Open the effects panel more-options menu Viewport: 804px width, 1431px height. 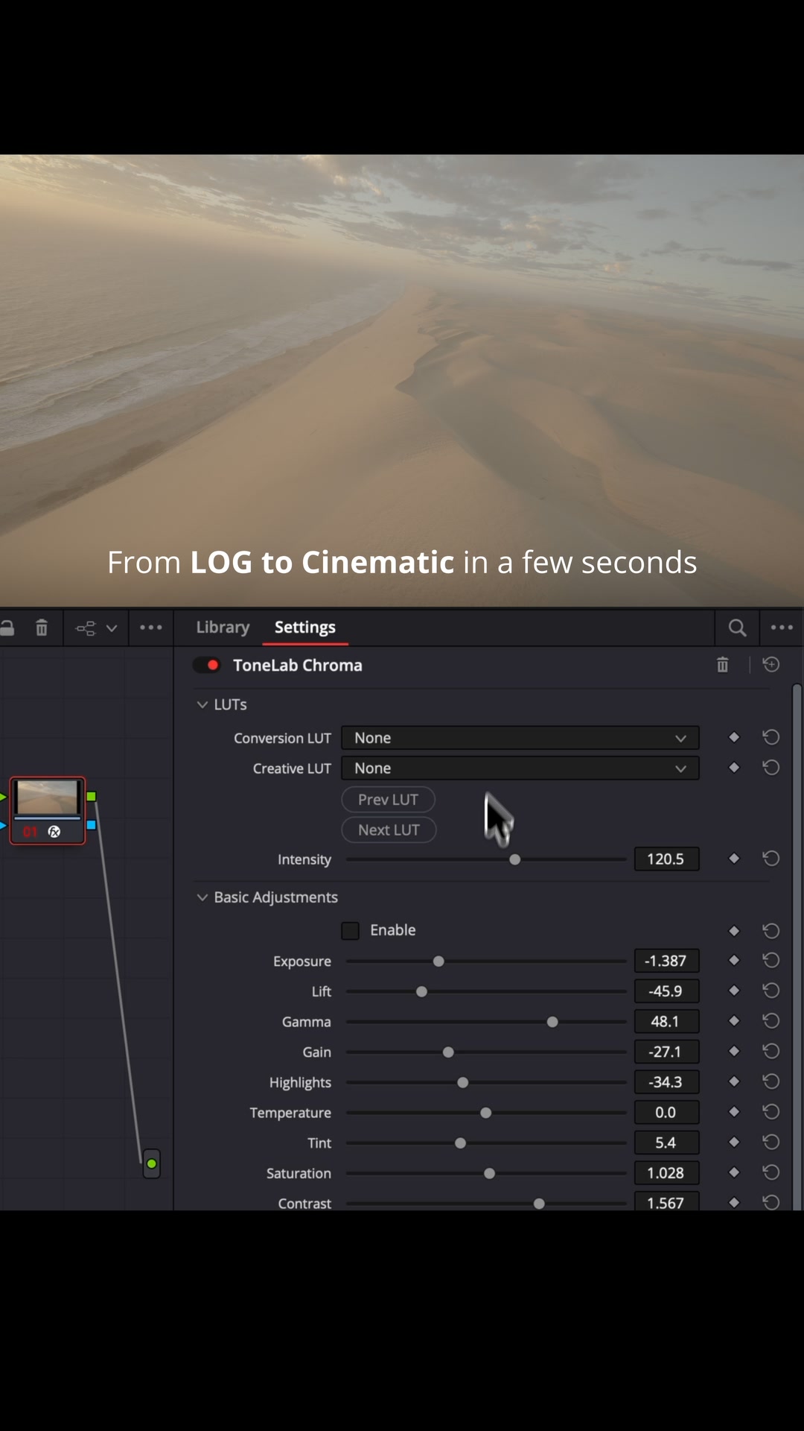(782, 628)
